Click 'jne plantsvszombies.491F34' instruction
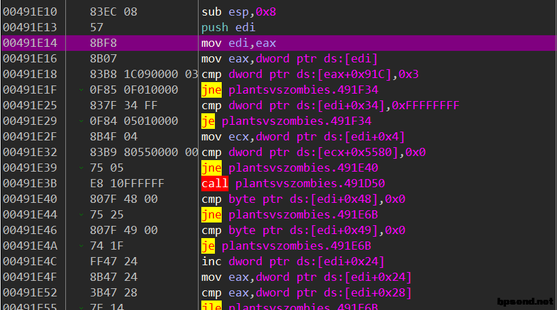557x310 pixels. [290, 90]
